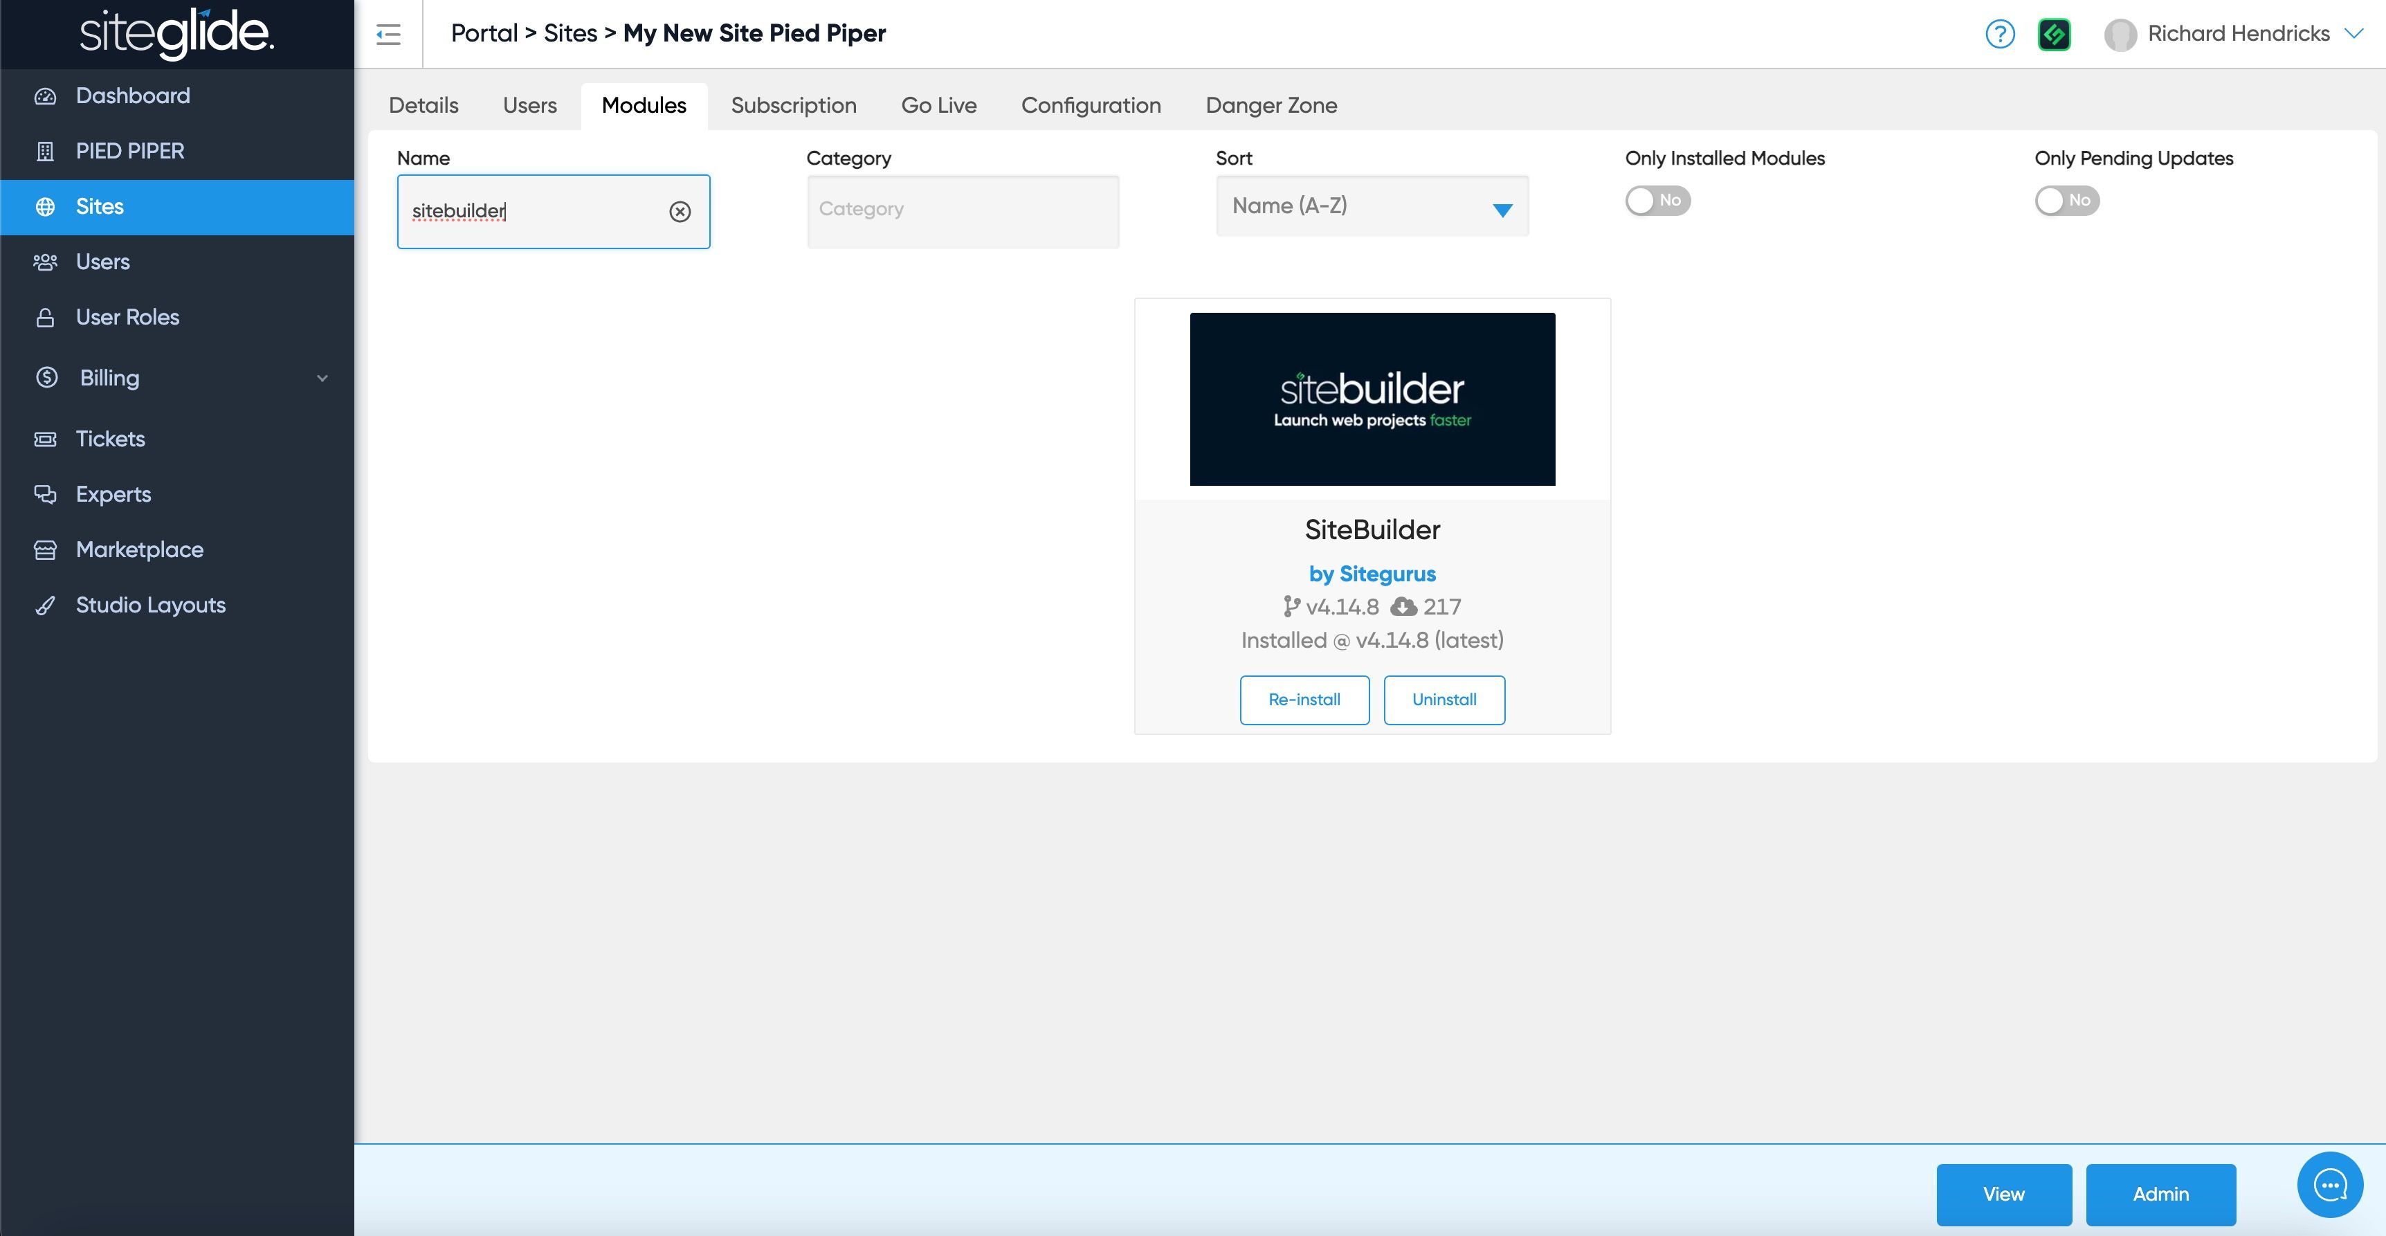Open the Go Live tab

click(939, 106)
